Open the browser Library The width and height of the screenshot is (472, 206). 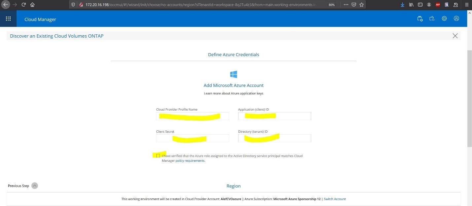tap(411, 5)
